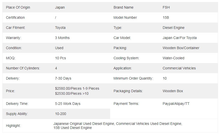
Task: Select the FSH brand name value
Action: coord(166,7)
